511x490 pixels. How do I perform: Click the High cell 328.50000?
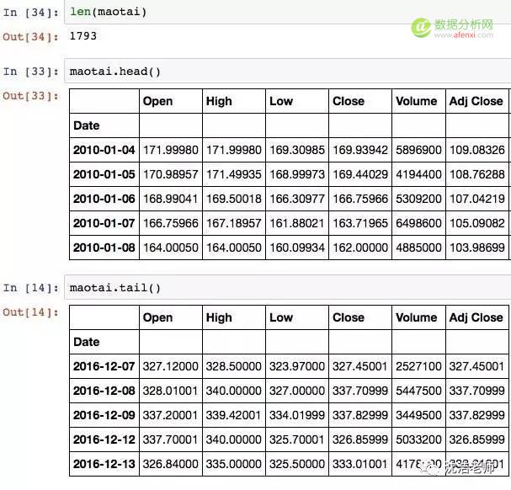[x=234, y=366]
